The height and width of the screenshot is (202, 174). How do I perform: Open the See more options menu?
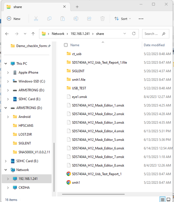coord(141,19)
